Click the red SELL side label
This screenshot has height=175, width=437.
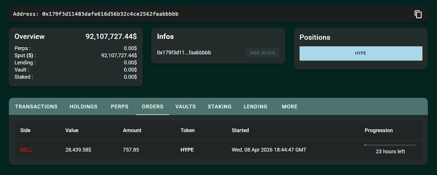pyautogui.click(x=26, y=150)
